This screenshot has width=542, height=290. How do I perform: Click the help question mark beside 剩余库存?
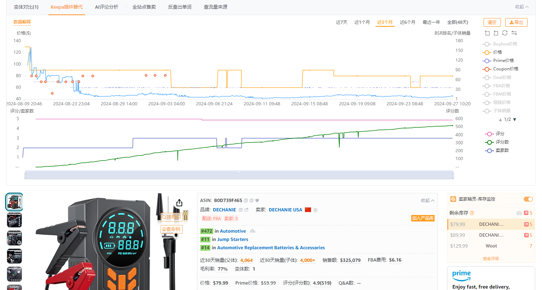[x=472, y=213]
